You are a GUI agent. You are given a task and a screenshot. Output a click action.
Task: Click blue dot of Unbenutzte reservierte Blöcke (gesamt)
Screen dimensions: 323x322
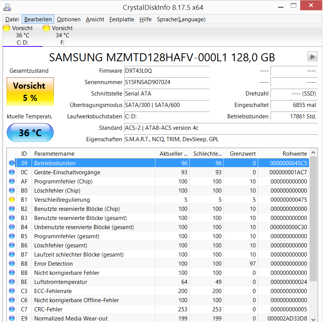(x=12, y=227)
